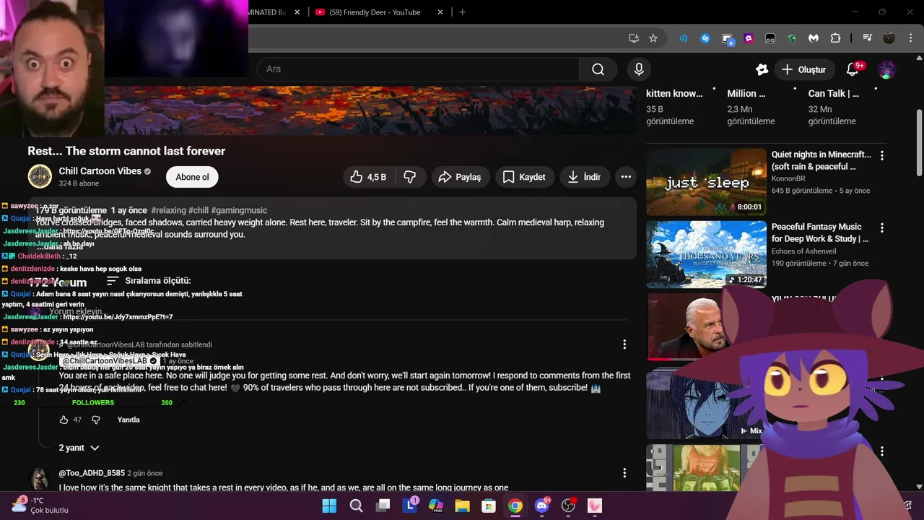This screenshot has width=924, height=520.
Task: Open options menu for the pinned comment
Action: (x=624, y=344)
